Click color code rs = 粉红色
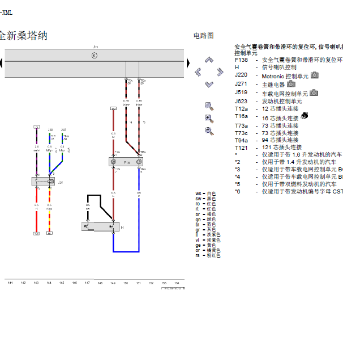The height and width of the screenshot is (341, 343). tap(208, 255)
